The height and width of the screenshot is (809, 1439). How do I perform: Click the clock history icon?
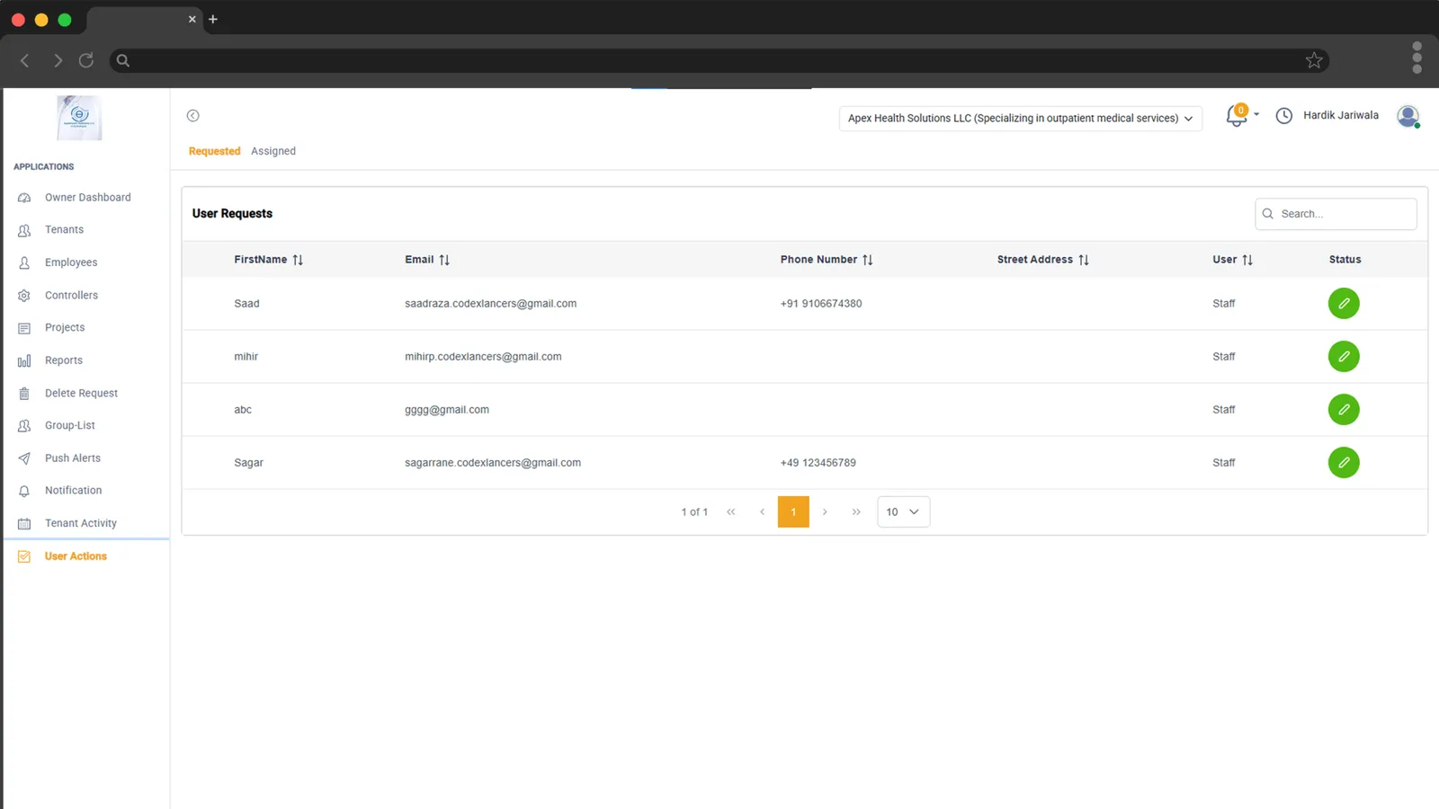[x=1284, y=116]
